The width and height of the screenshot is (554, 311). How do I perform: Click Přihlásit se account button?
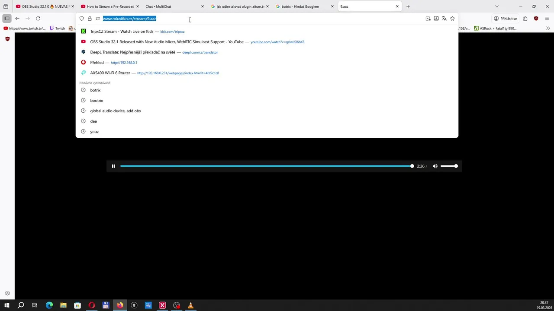[x=505, y=19]
